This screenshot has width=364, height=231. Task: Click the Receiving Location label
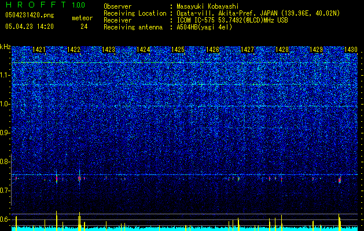135,13
